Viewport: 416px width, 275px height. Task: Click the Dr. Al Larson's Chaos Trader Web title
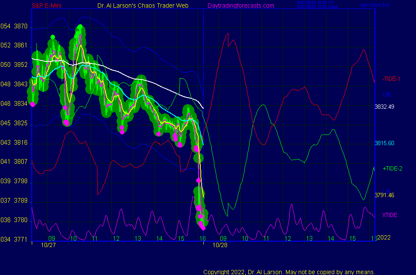pos(141,5)
